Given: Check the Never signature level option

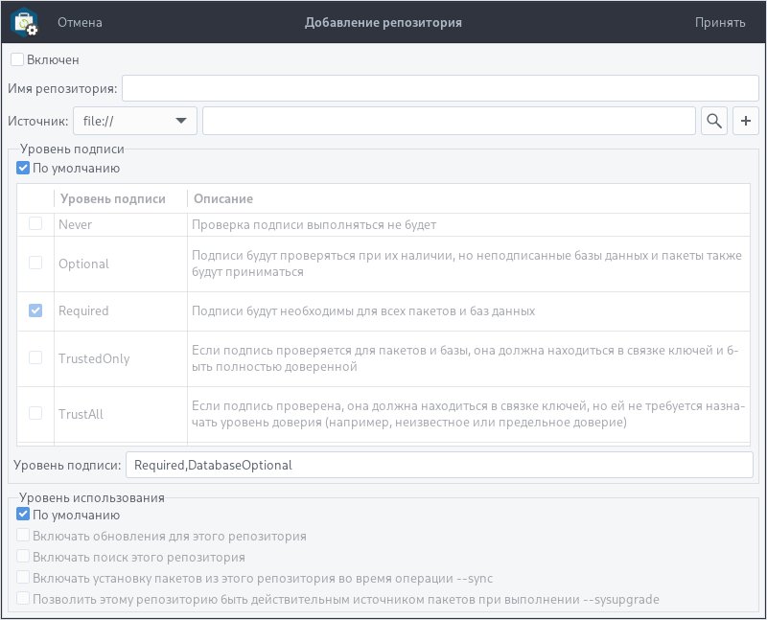Looking at the screenshot, I should [x=35, y=223].
